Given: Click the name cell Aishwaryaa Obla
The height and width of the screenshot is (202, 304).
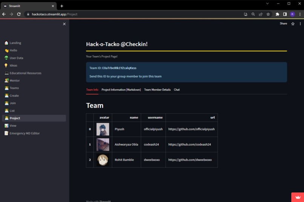Looking at the screenshot, I should (x=126, y=144).
